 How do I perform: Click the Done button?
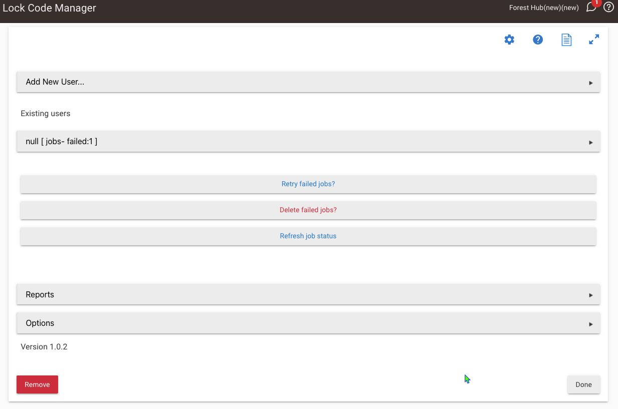click(583, 384)
